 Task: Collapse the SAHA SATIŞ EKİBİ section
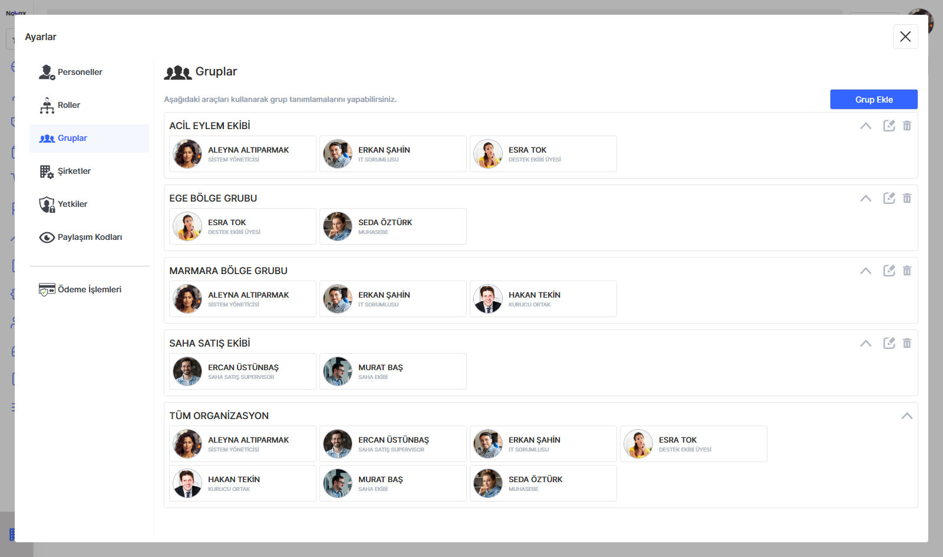click(865, 343)
